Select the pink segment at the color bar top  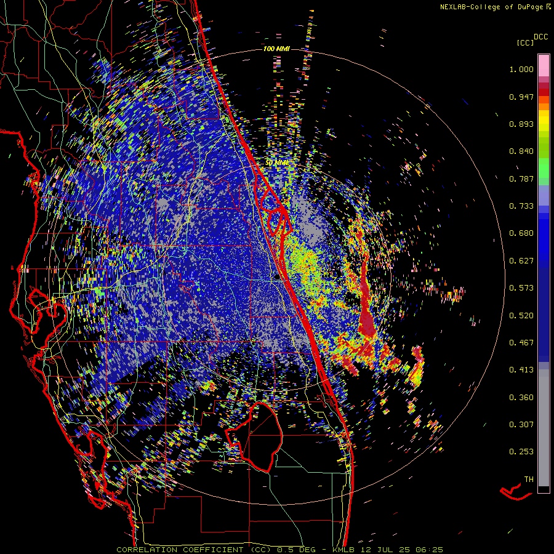544,65
